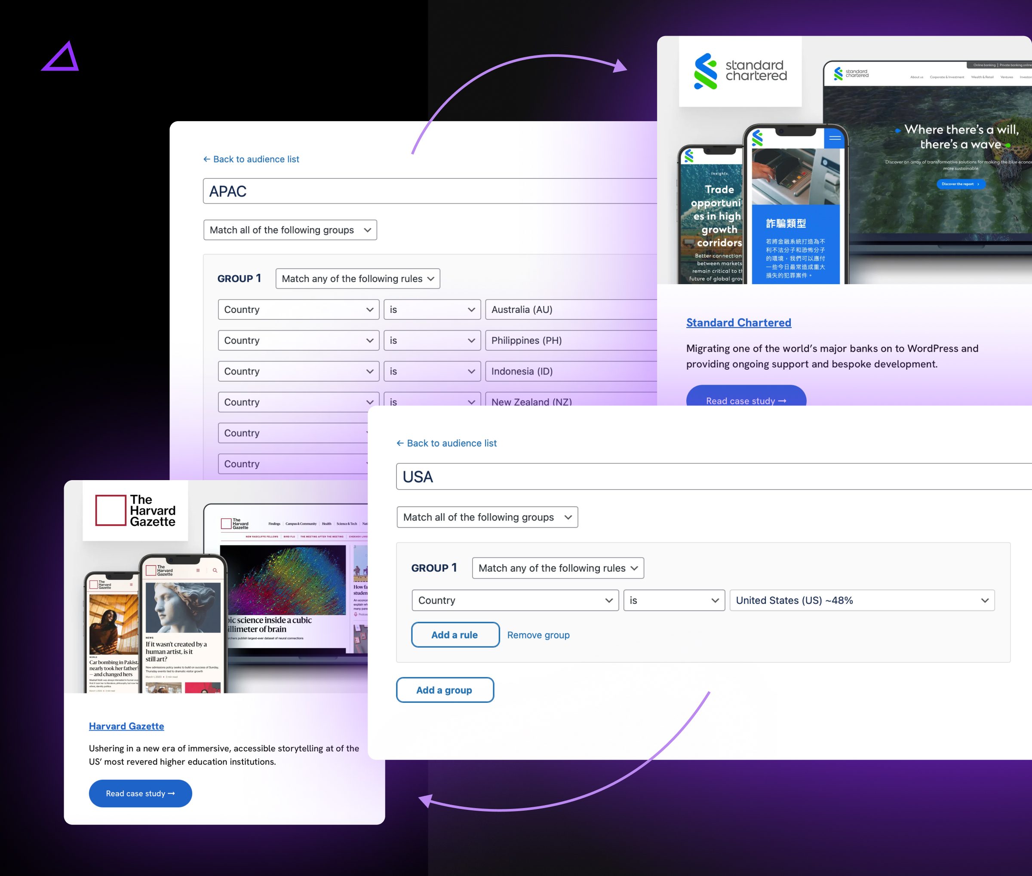The width and height of the screenshot is (1032, 876).
Task: Change the 'Australia (AU)' rule value
Action: coord(571,309)
